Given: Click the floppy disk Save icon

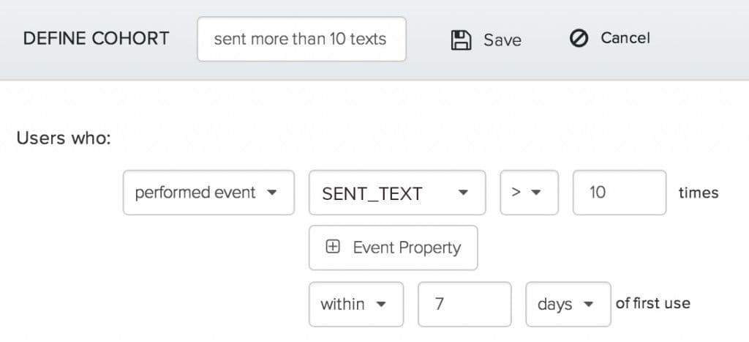Looking at the screenshot, I should tap(461, 40).
